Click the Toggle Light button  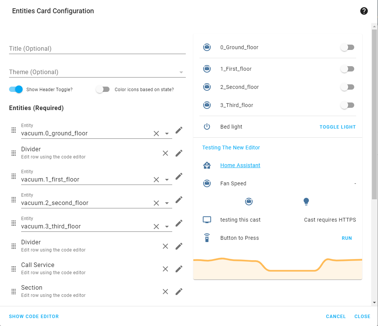(x=338, y=127)
